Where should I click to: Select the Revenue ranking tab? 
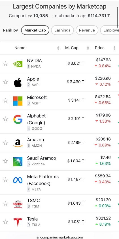click(87, 30)
